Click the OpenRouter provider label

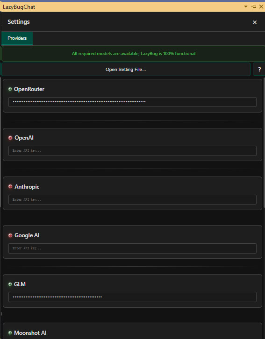click(29, 89)
